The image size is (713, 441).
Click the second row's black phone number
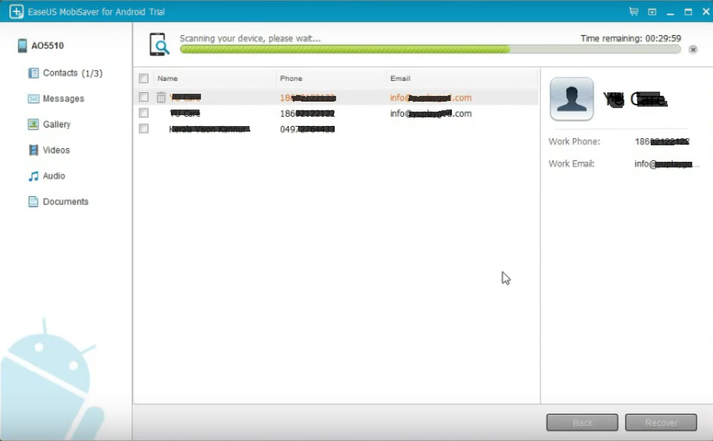[308, 114]
